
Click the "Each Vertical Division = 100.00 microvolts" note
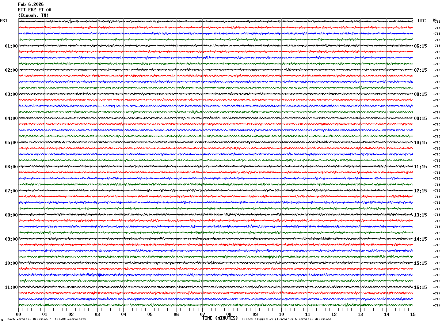(x=46, y=319)
